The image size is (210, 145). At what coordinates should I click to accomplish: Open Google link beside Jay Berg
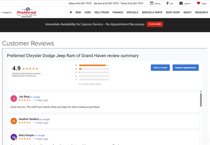36,97
